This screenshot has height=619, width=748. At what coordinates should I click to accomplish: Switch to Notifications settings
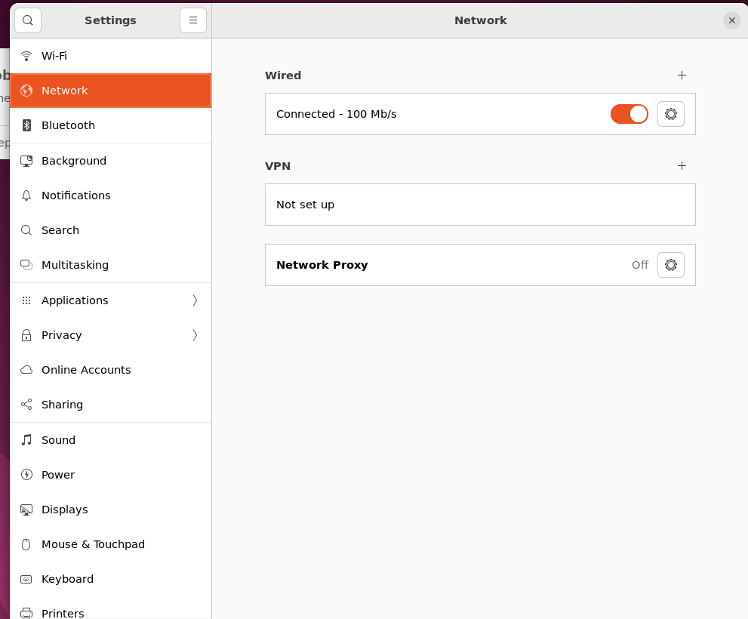pos(111,196)
